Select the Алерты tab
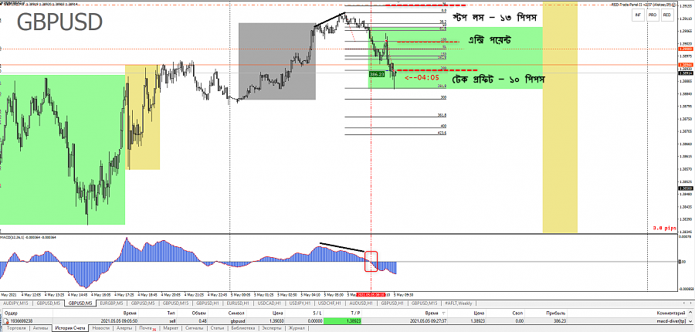The width and height of the screenshot is (695, 332). click(125, 328)
